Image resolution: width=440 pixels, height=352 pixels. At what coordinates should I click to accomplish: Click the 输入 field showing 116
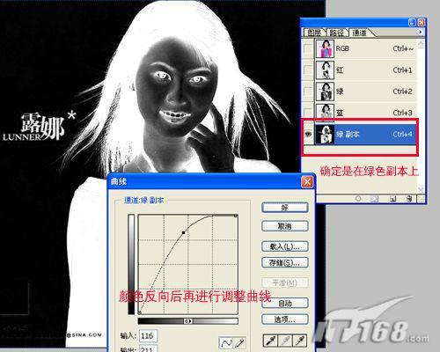149,335
